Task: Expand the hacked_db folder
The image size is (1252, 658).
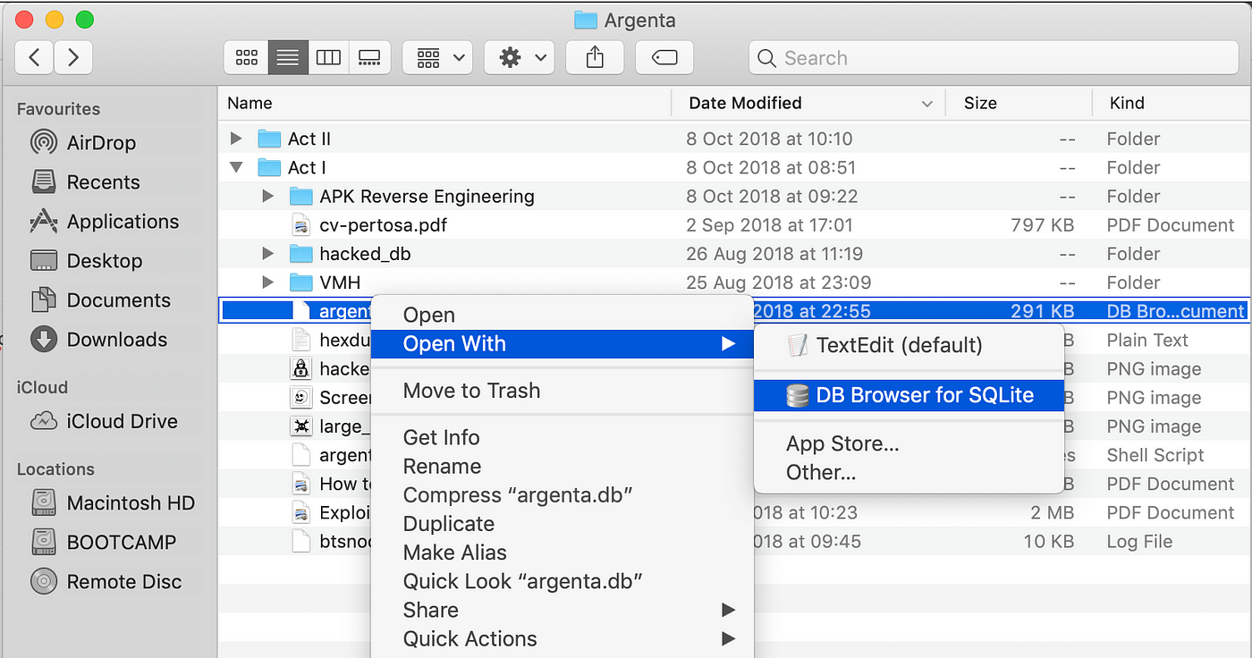Action: [x=267, y=254]
